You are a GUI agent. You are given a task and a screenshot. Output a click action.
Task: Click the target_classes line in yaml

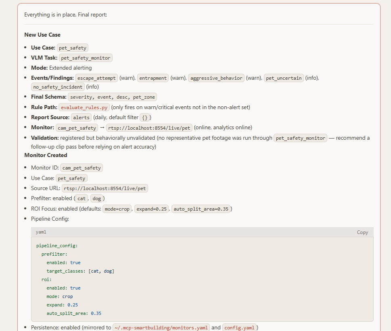tap(80, 271)
